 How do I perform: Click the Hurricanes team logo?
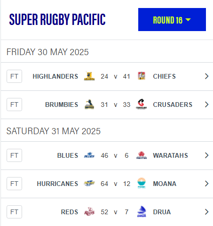coord(89,183)
